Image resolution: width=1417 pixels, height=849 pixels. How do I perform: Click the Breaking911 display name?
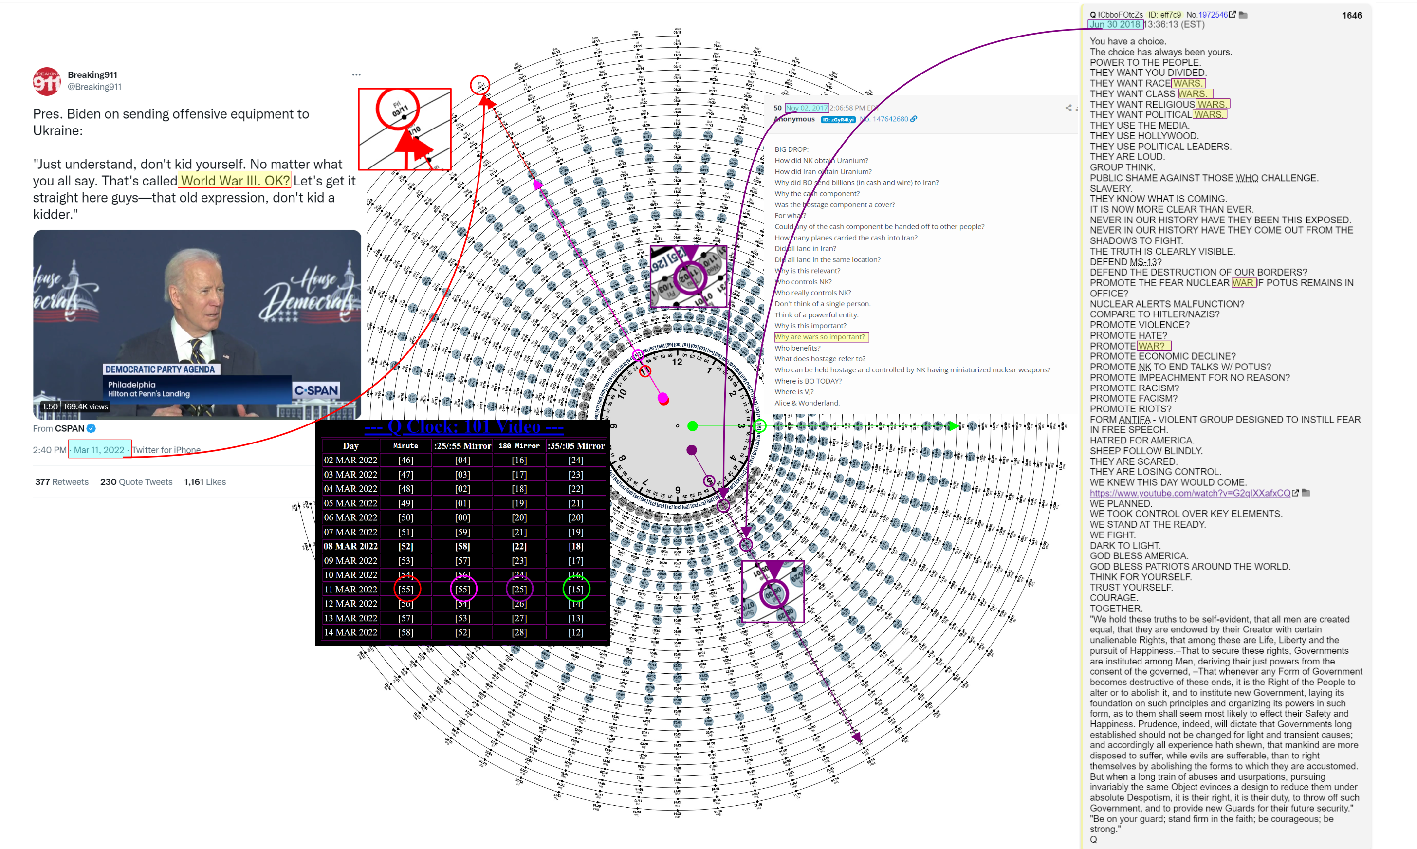[92, 74]
